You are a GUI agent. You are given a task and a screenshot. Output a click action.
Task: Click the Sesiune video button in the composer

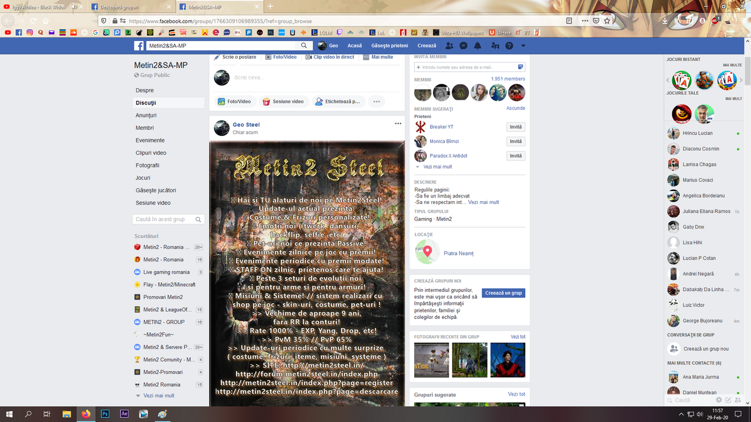point(283,101)
